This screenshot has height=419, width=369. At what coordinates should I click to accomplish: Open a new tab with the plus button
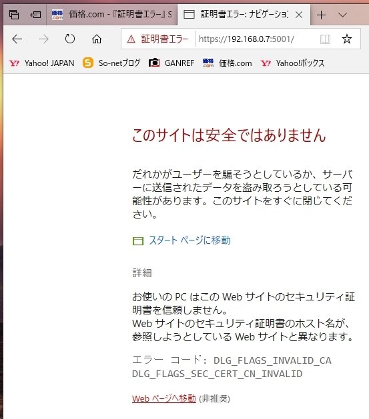[x=321, y=15]
